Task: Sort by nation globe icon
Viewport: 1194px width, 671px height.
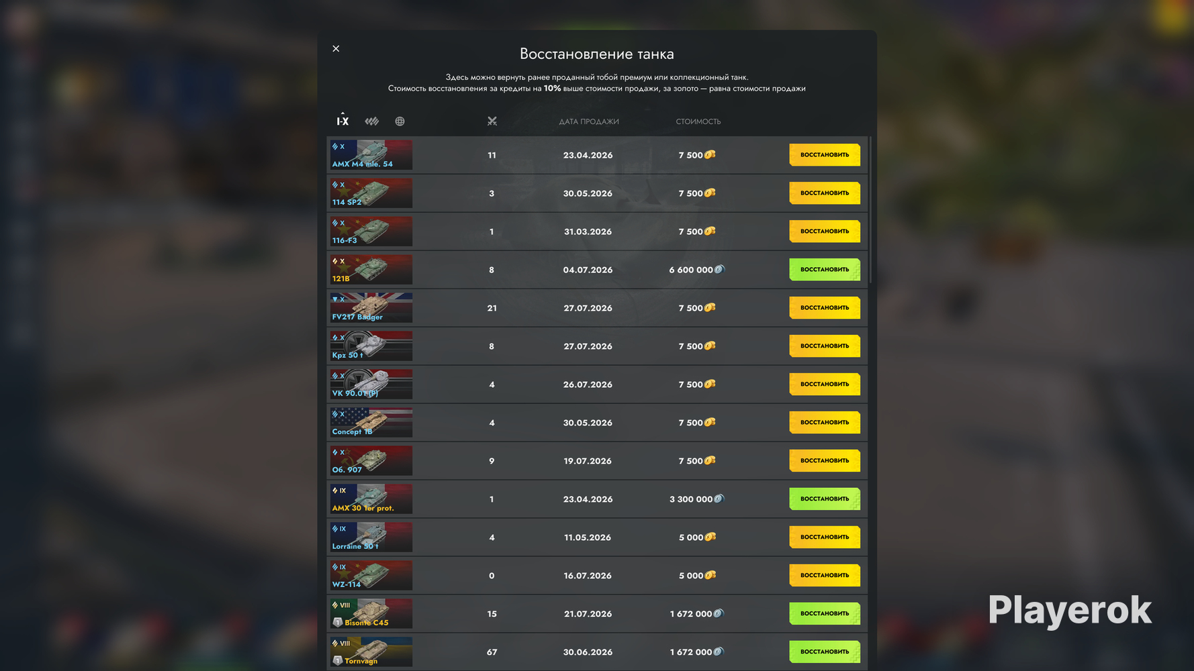Action: tap(400, 121)
